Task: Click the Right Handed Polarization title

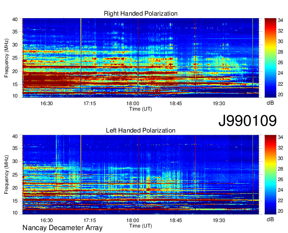Action: tap(141, 14)
